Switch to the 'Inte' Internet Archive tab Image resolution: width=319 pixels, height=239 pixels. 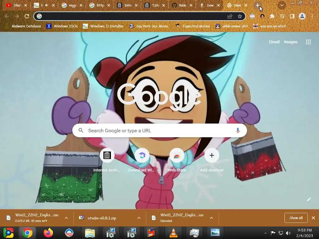tap(127, 6)
